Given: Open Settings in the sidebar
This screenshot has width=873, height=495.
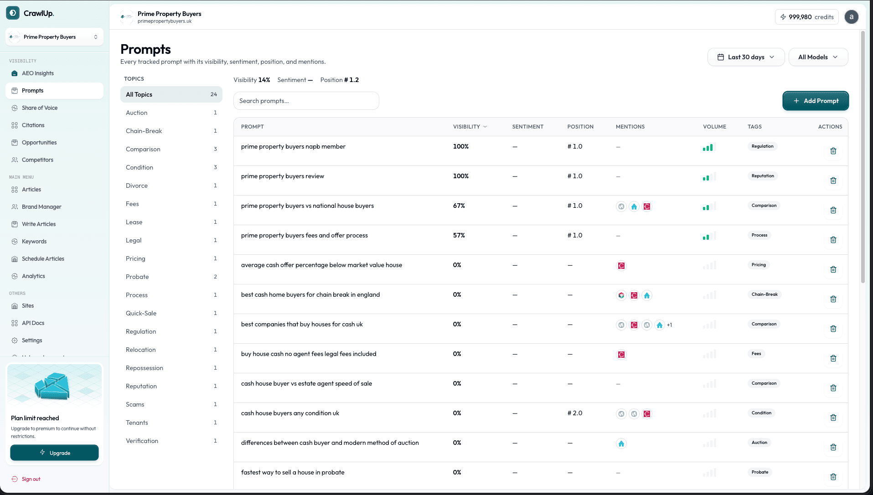Looking at the screenshot, I should [x=54, y=340].
